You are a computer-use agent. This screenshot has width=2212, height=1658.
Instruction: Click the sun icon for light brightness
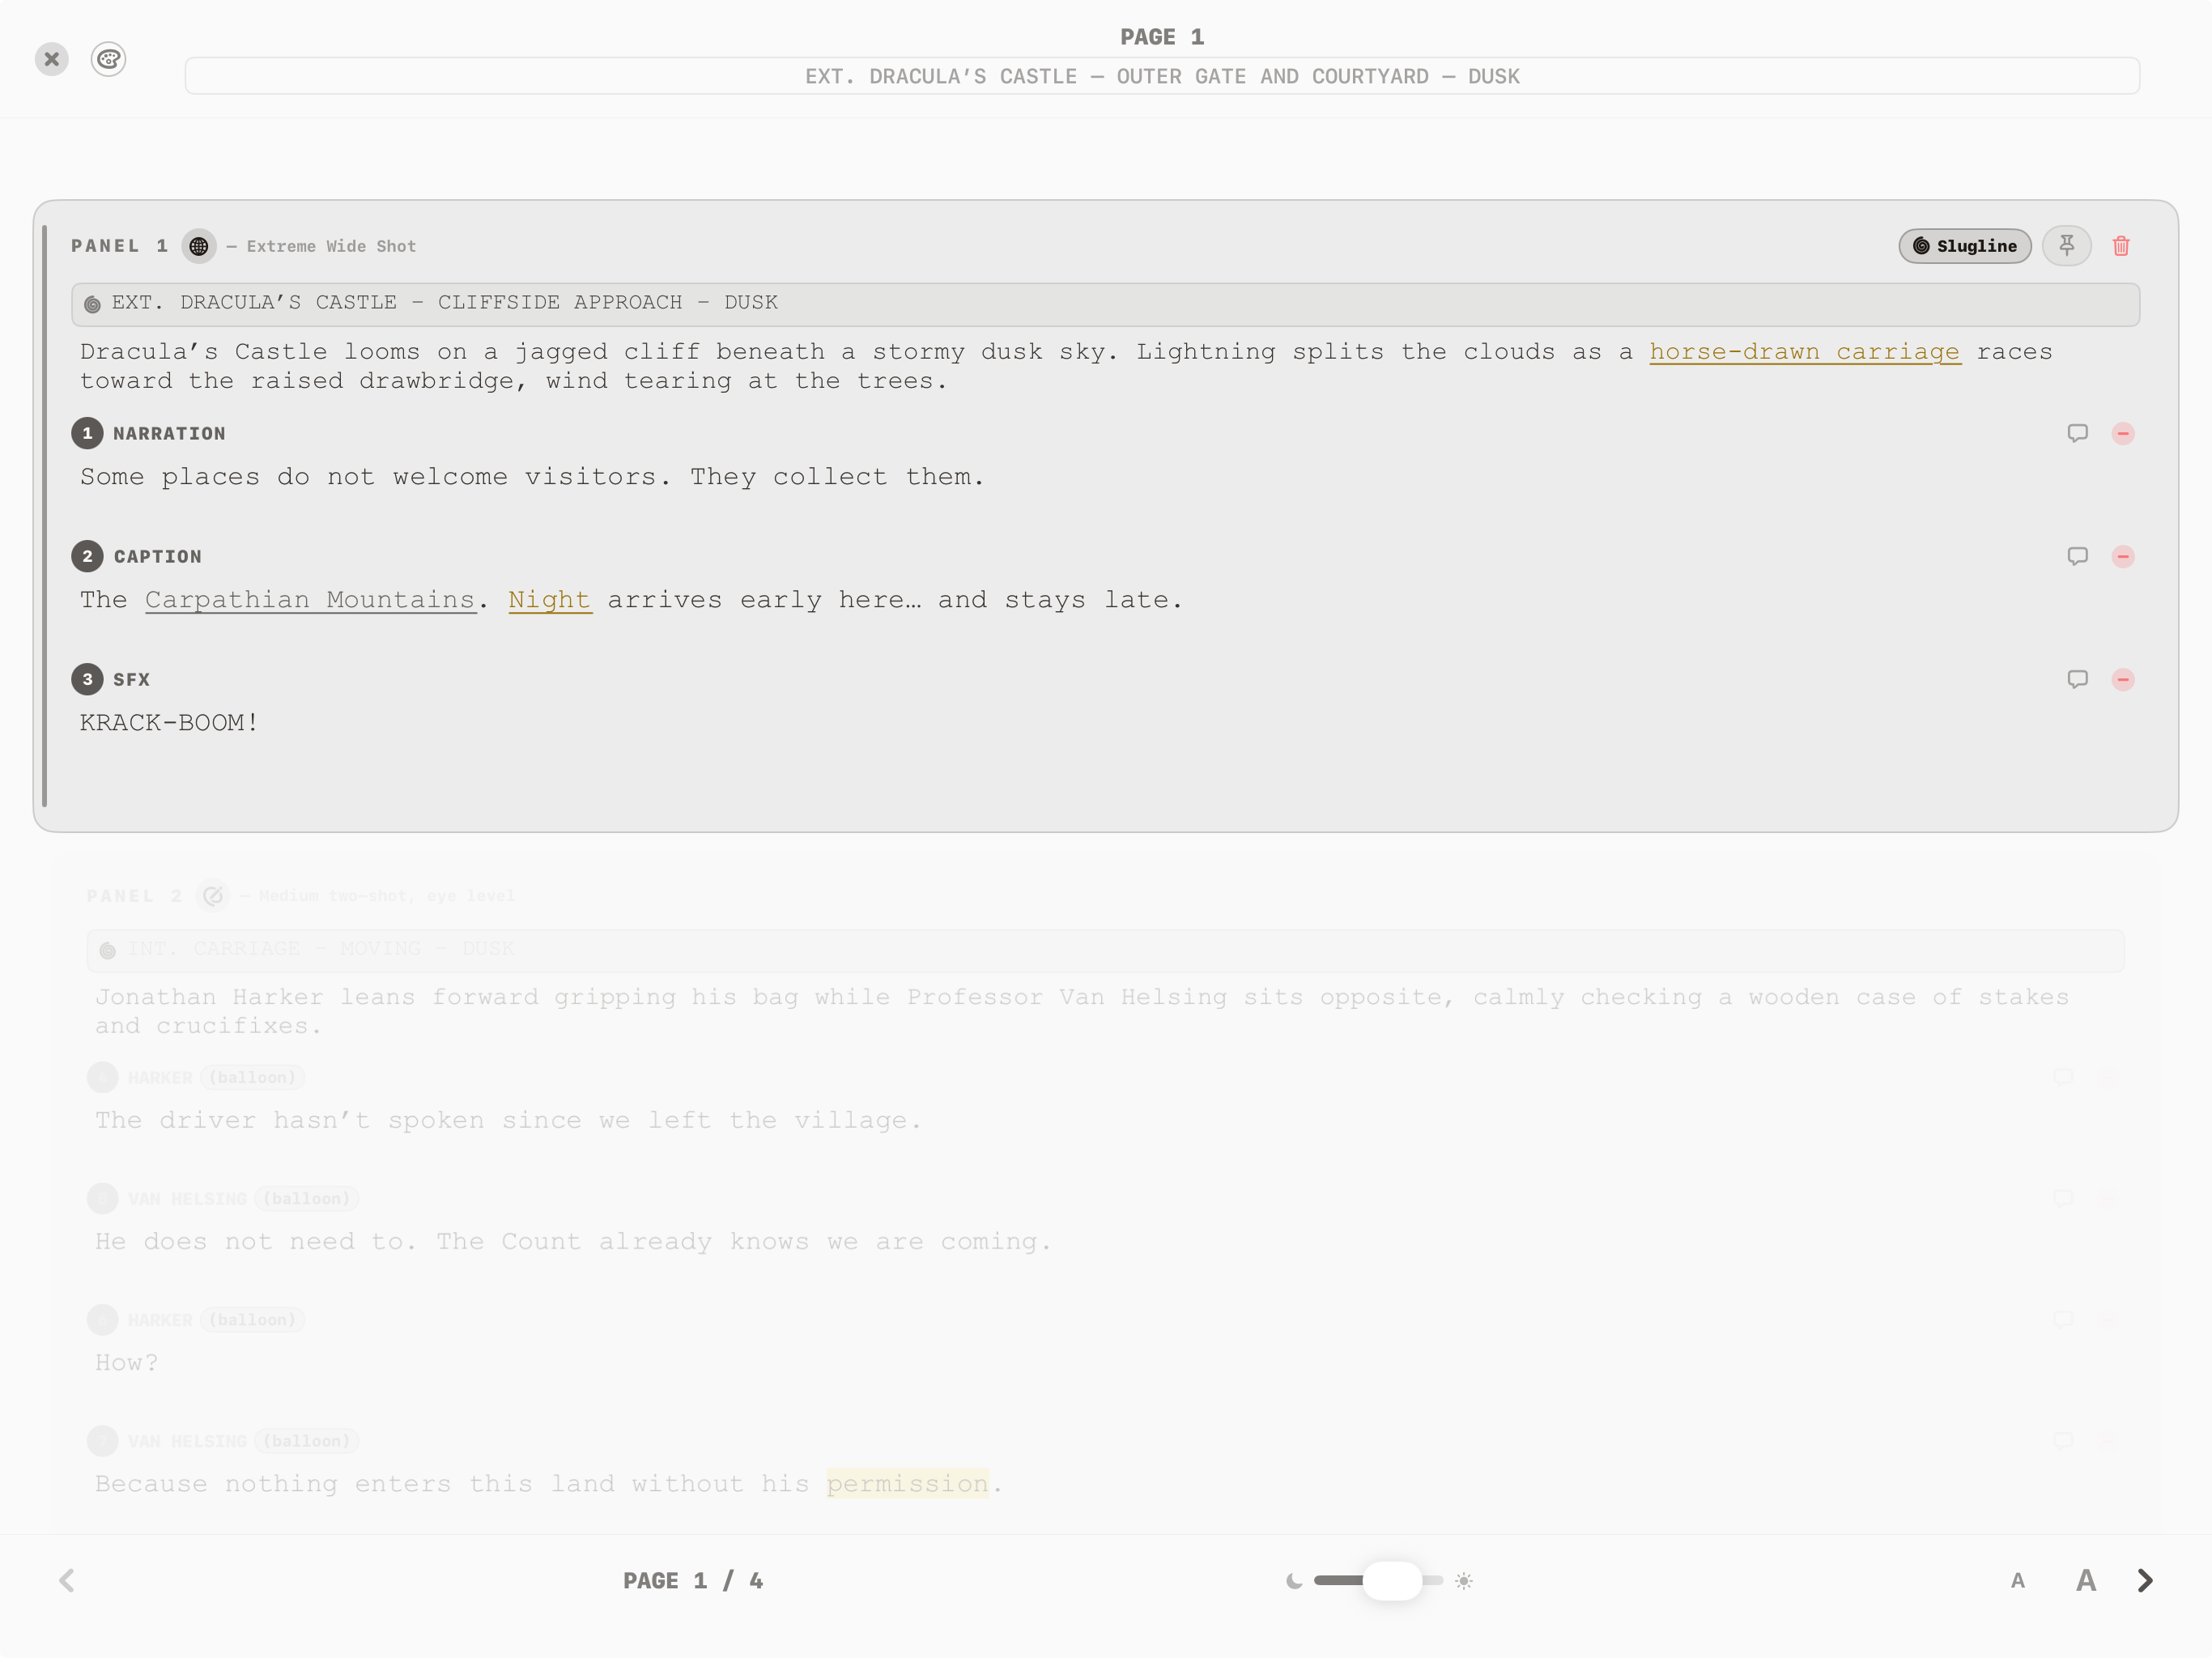point(1464,1581)
